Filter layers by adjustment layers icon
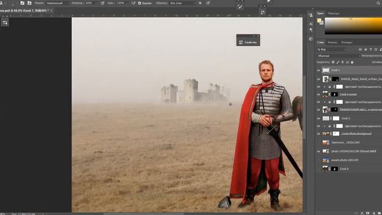Viewport: 382px width, 215px height. point(365,49)
